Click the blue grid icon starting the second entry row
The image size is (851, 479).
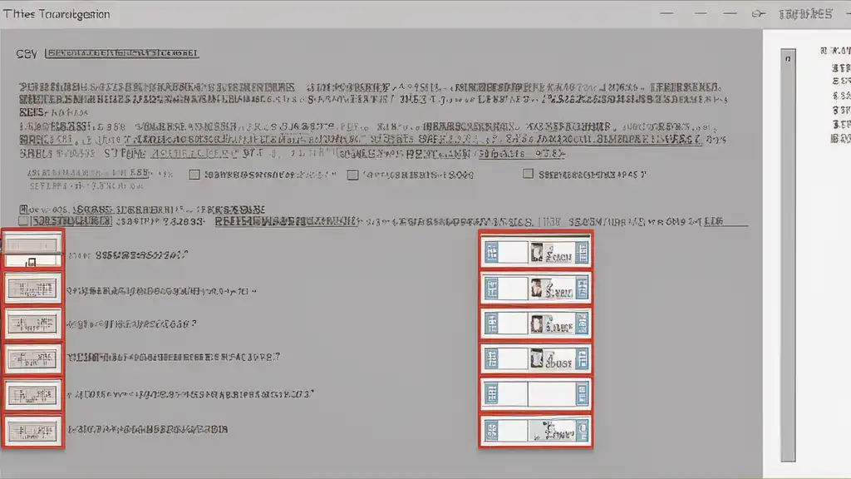[492, 289]
